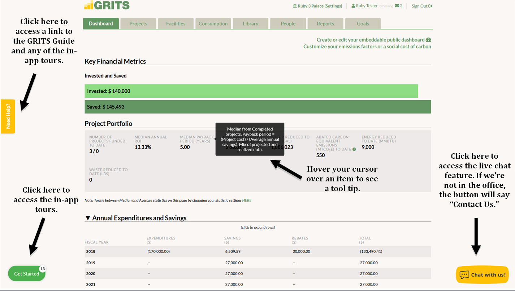This screenshot has height=291, width=515.
Task: Click HERE to change statistic settings
Action: (247, 200)
